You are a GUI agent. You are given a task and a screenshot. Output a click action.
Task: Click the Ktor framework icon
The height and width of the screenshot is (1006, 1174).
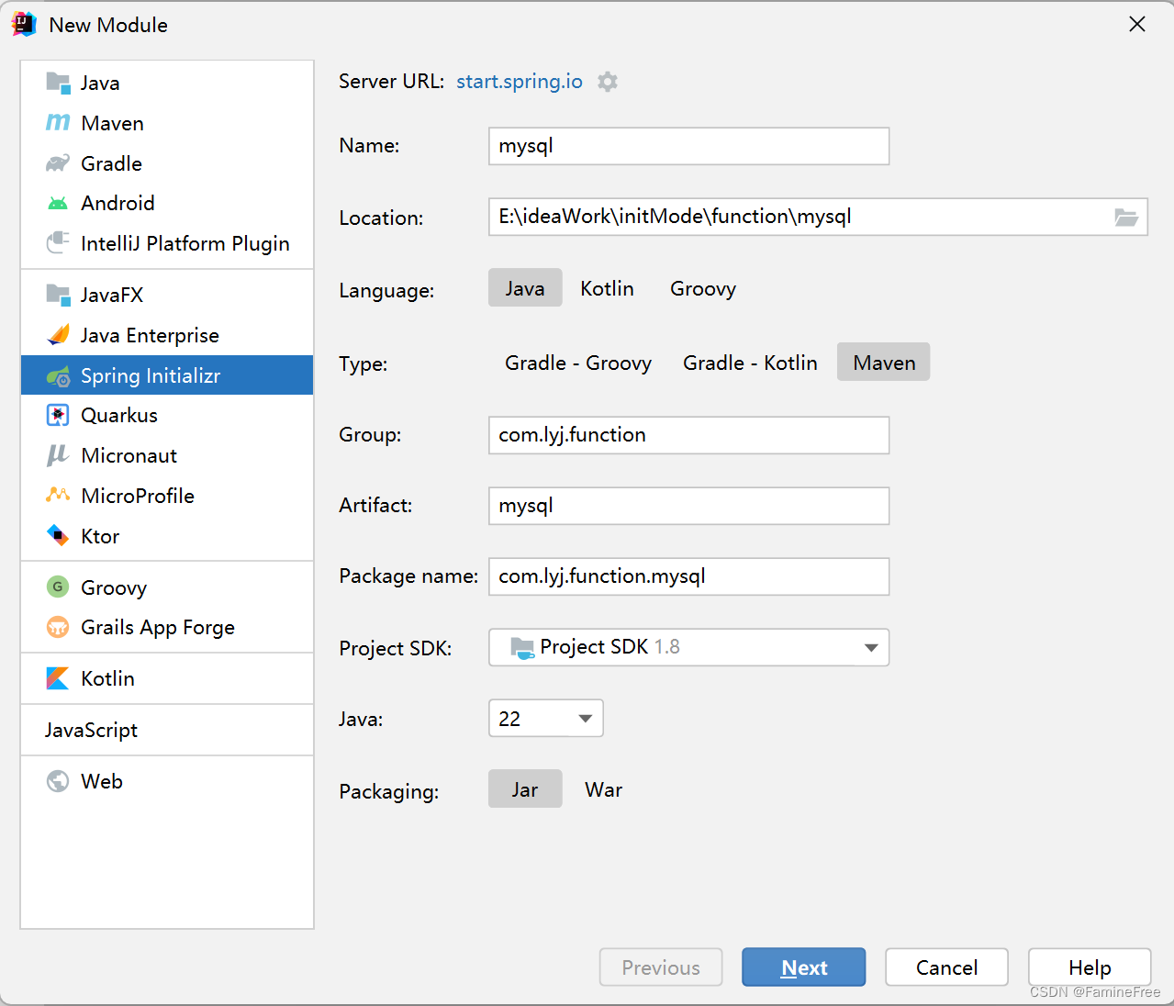coord(57,536)
